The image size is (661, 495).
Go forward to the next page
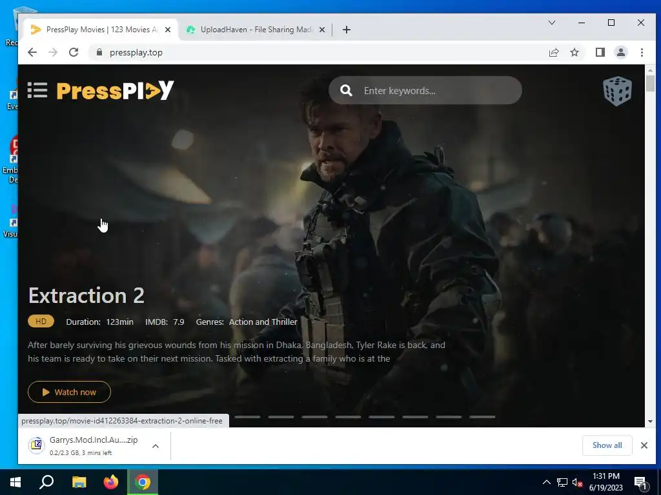pos(53,52)
